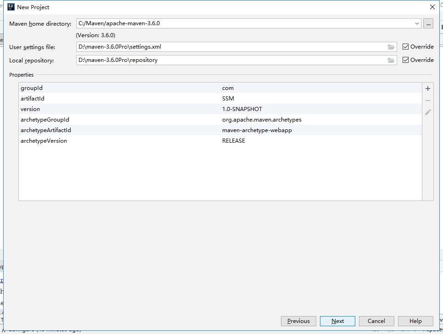The width and height of the screenshot is (443, 334).
Task: Expand Maven home directory dropdown
Action: pyautogui.click(x=417, y=23)
